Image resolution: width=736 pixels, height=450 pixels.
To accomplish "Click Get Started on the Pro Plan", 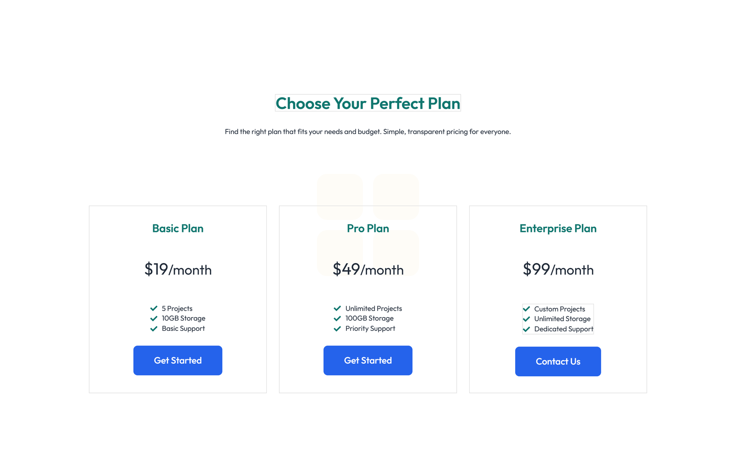I will [368, 360].
